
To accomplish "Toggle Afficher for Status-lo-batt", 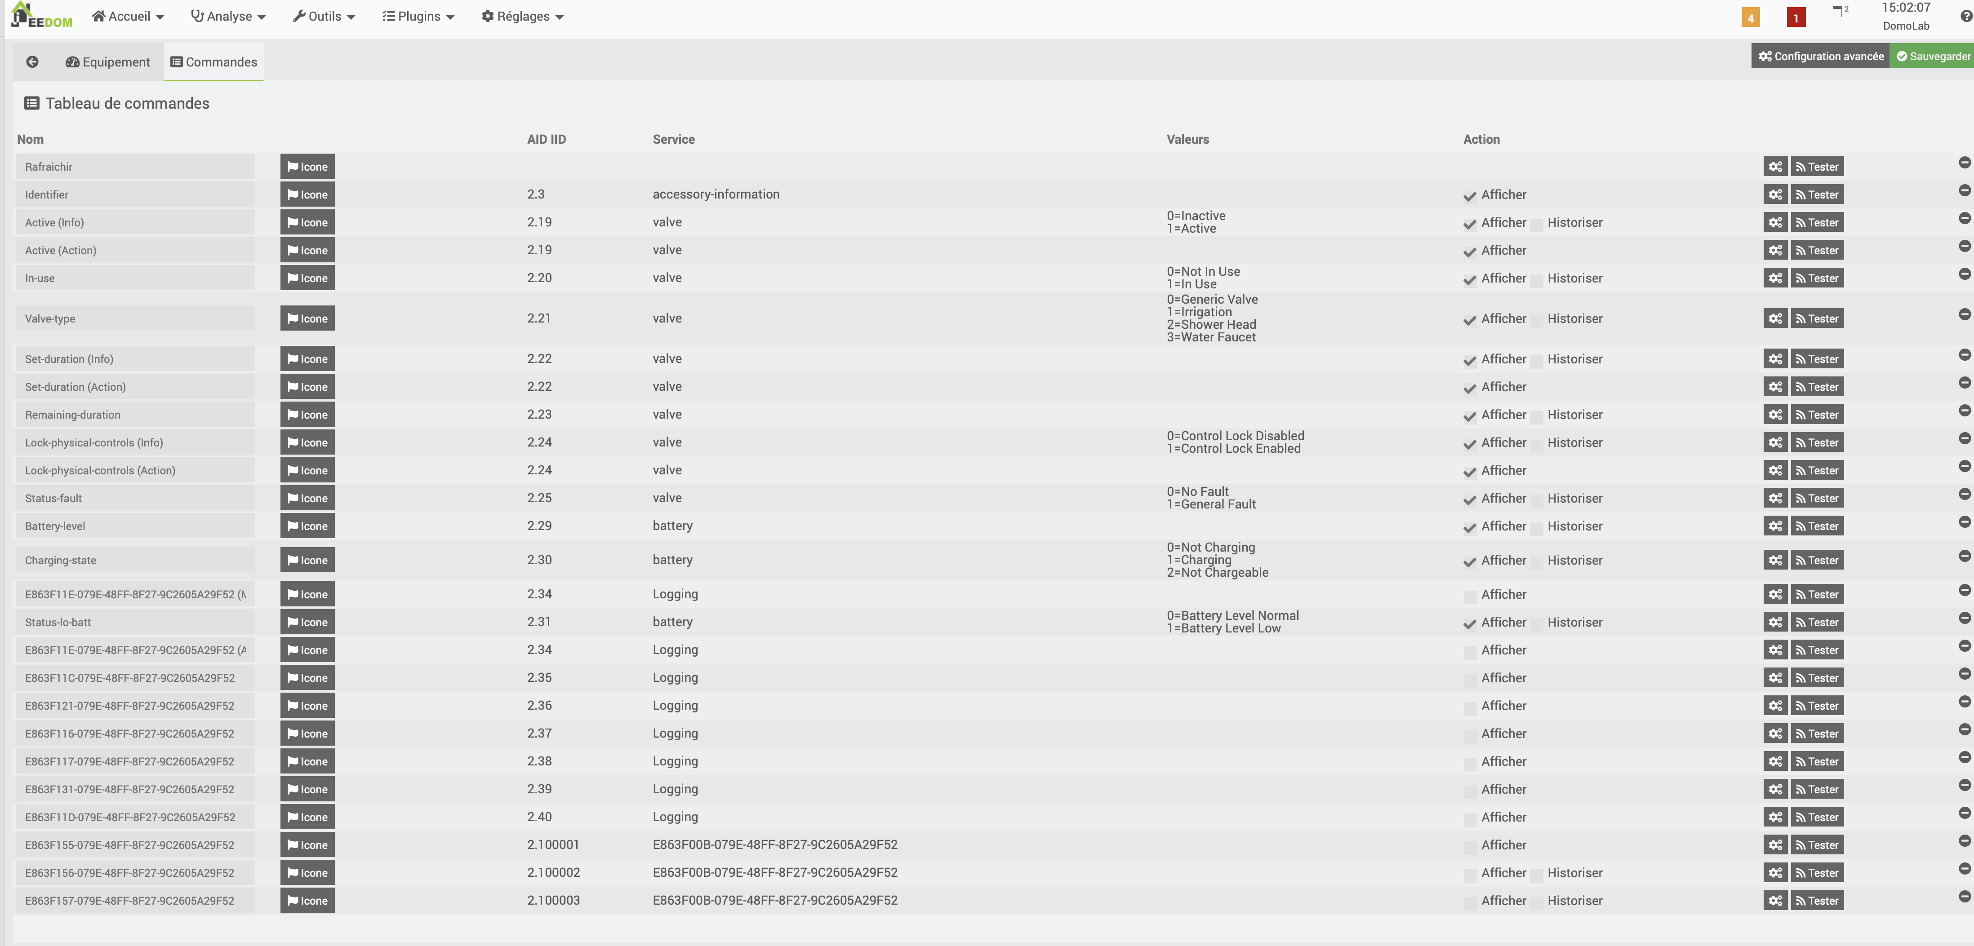I will [x=1469, y=623].
